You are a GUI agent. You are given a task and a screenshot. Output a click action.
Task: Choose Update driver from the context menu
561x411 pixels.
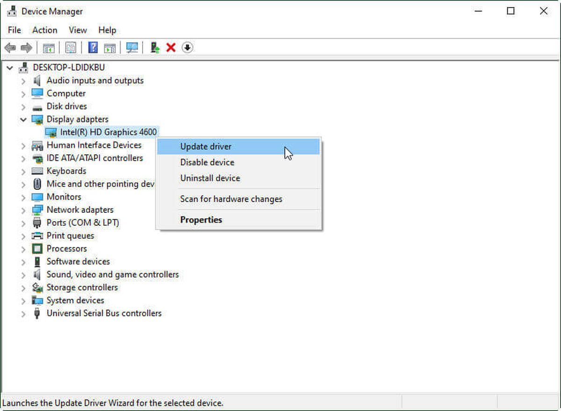(238, 146)
